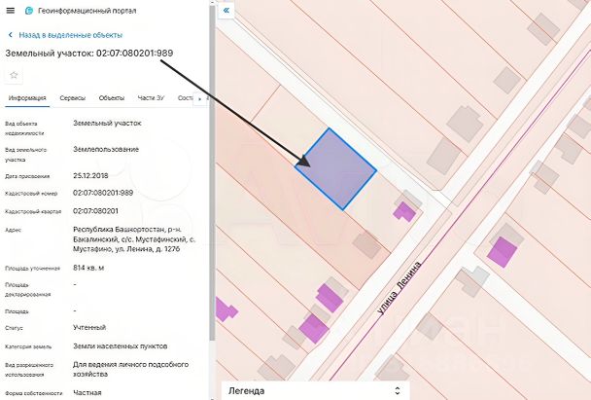Go back to selected objects link
591x400 pixels.
71,35
